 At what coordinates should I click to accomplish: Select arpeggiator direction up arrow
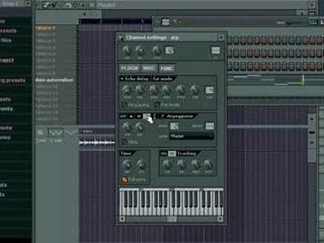(131, 116)
